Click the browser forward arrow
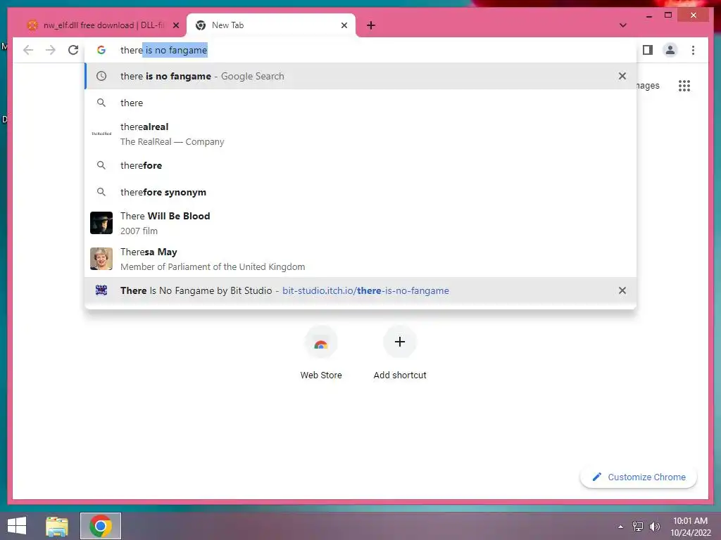Image resolution: width=721 pixels, height=540 pixels. click(51, 50)
